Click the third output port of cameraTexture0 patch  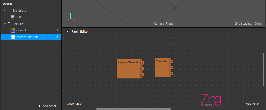point(142,75)
